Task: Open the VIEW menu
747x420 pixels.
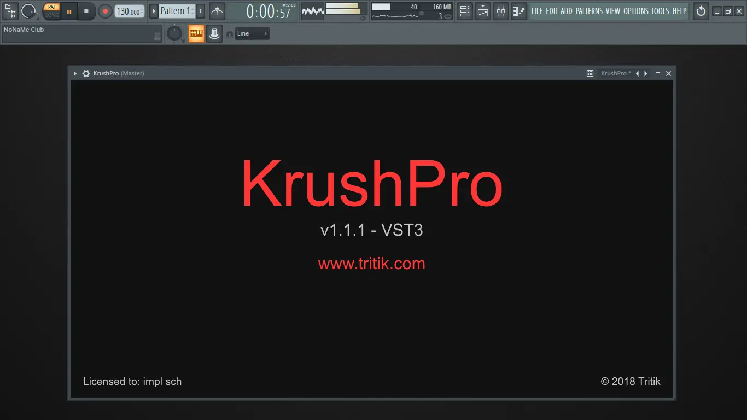Action: 613,11
